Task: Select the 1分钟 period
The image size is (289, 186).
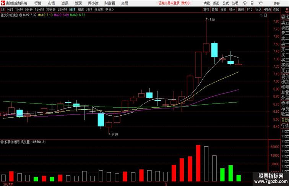Action: point(19,10)
